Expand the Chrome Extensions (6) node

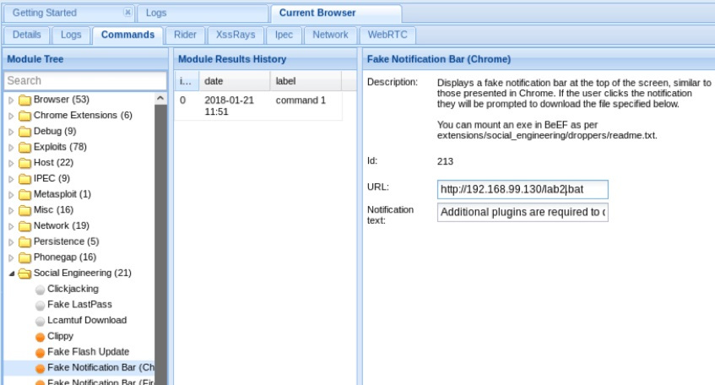point(11,116)
